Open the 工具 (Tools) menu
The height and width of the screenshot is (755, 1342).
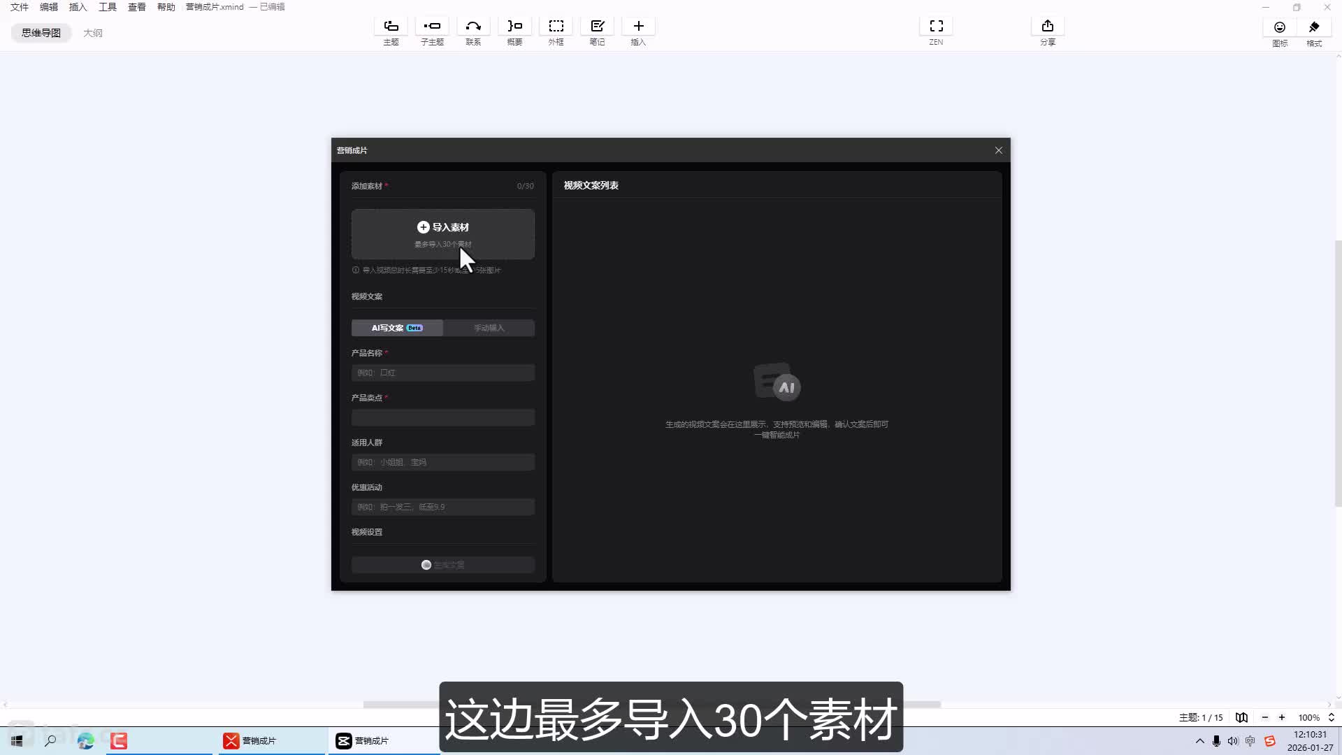pyautogui.click(x=107, y=7)
